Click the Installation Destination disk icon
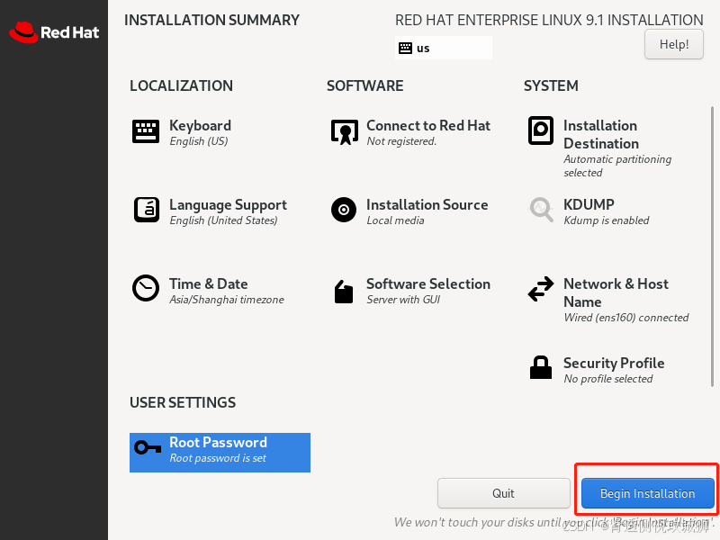The image size is (720, 540). (541, 130)
